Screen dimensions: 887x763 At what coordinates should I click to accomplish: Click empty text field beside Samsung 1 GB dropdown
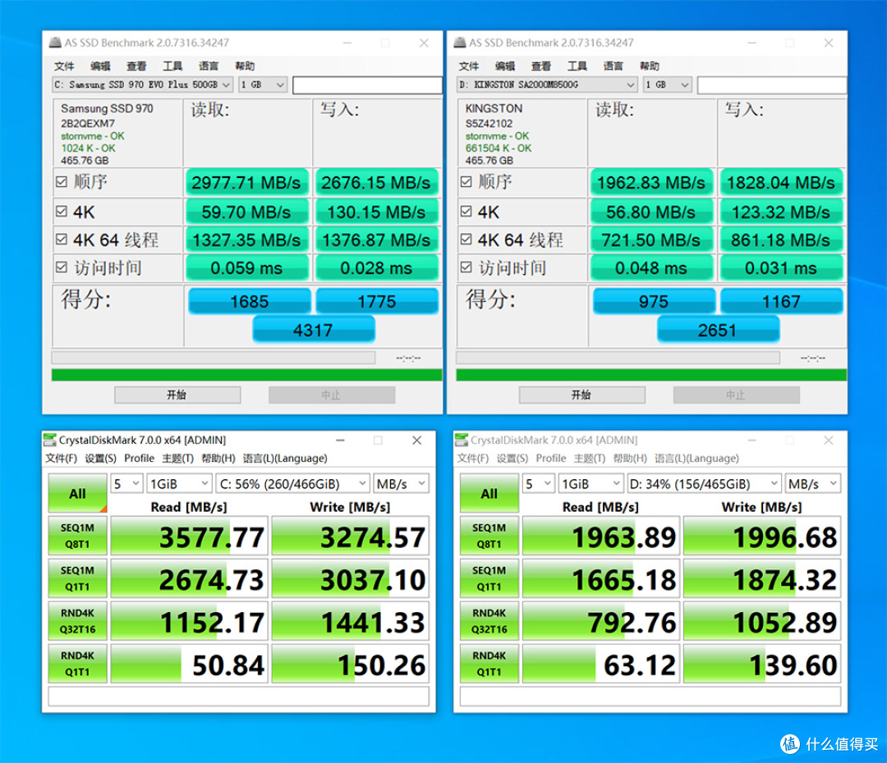pyautogui.click(x=367, y=85)
